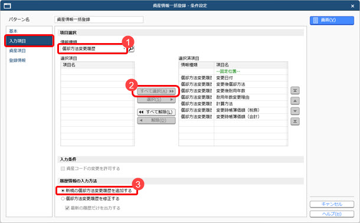Viewport: 360px width, 223px height.
Task: Select the 変更日付 row
Action: [233, 78]
